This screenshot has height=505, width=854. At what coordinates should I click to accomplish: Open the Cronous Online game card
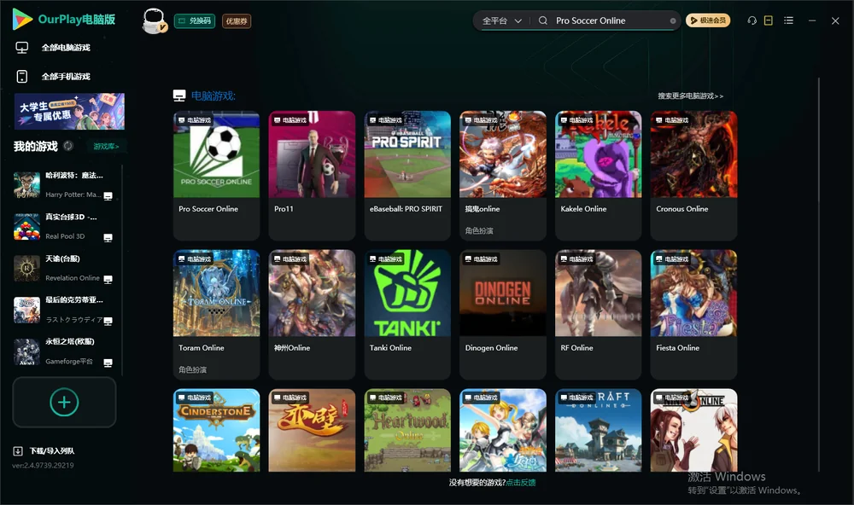tap(693, 175)
